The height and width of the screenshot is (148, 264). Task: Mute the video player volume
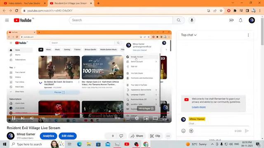pyautogui.click(x=31, y=118)
